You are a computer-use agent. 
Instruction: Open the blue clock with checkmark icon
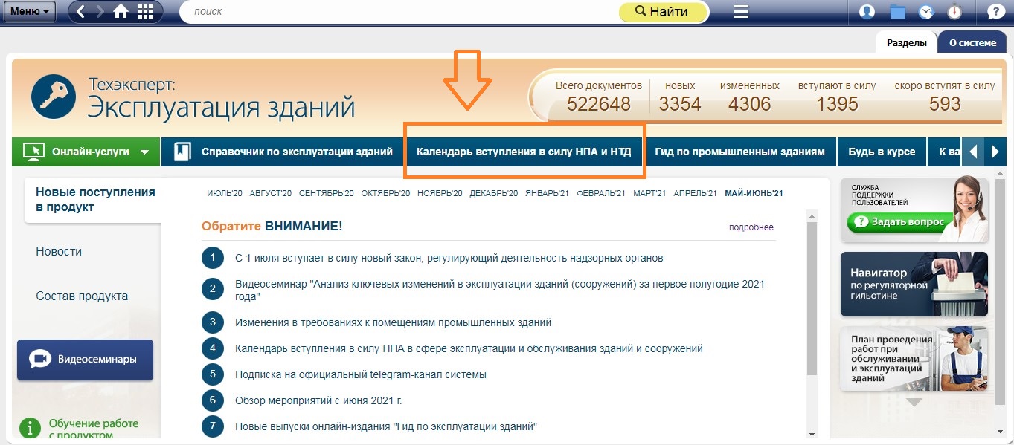(926, 12)
